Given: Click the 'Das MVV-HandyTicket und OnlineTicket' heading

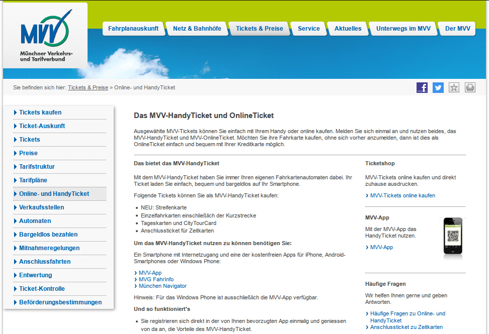Looking at the screenshot, I should coord(204,116).
